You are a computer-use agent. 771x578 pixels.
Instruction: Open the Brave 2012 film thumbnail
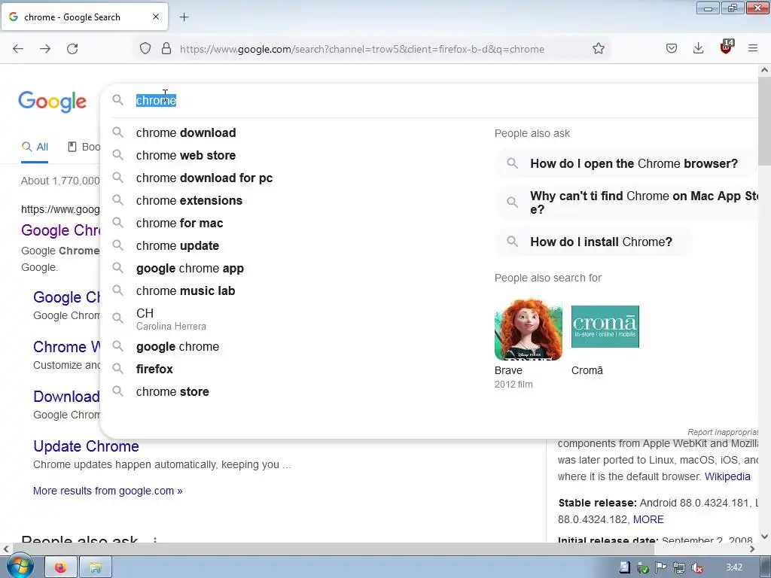[528, 330]
